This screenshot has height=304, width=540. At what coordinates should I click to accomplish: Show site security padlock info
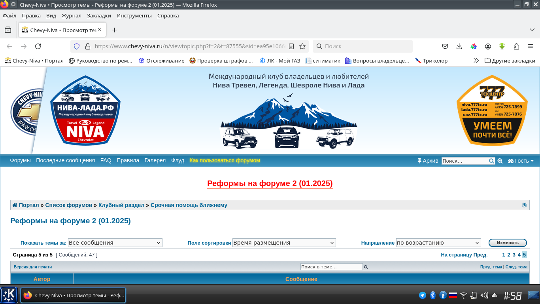tap(87, 46)
